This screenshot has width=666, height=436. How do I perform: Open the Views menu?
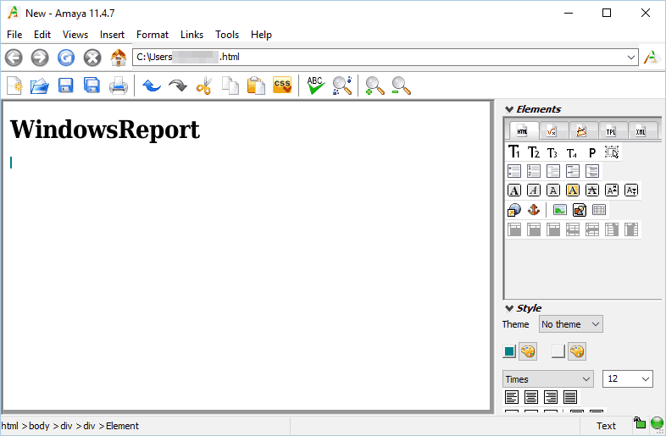[75, 35]
